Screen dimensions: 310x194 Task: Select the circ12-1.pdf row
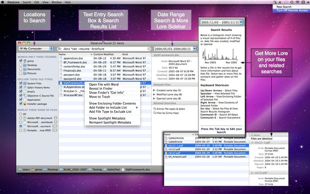tap(207, 145)
